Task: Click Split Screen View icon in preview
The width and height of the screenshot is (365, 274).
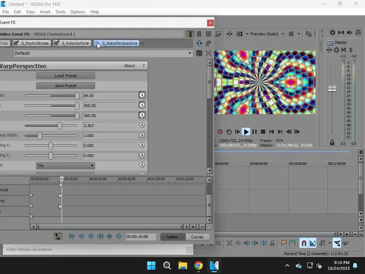Action: 239,34
